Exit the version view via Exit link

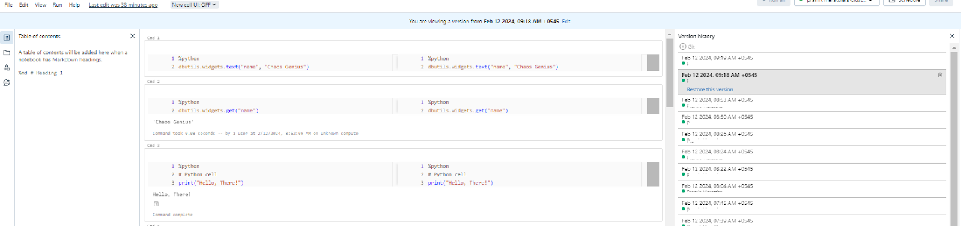[566, 21]
